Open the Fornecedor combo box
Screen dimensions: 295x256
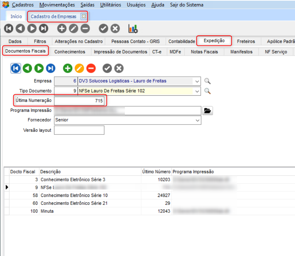[x=197, y=120]
